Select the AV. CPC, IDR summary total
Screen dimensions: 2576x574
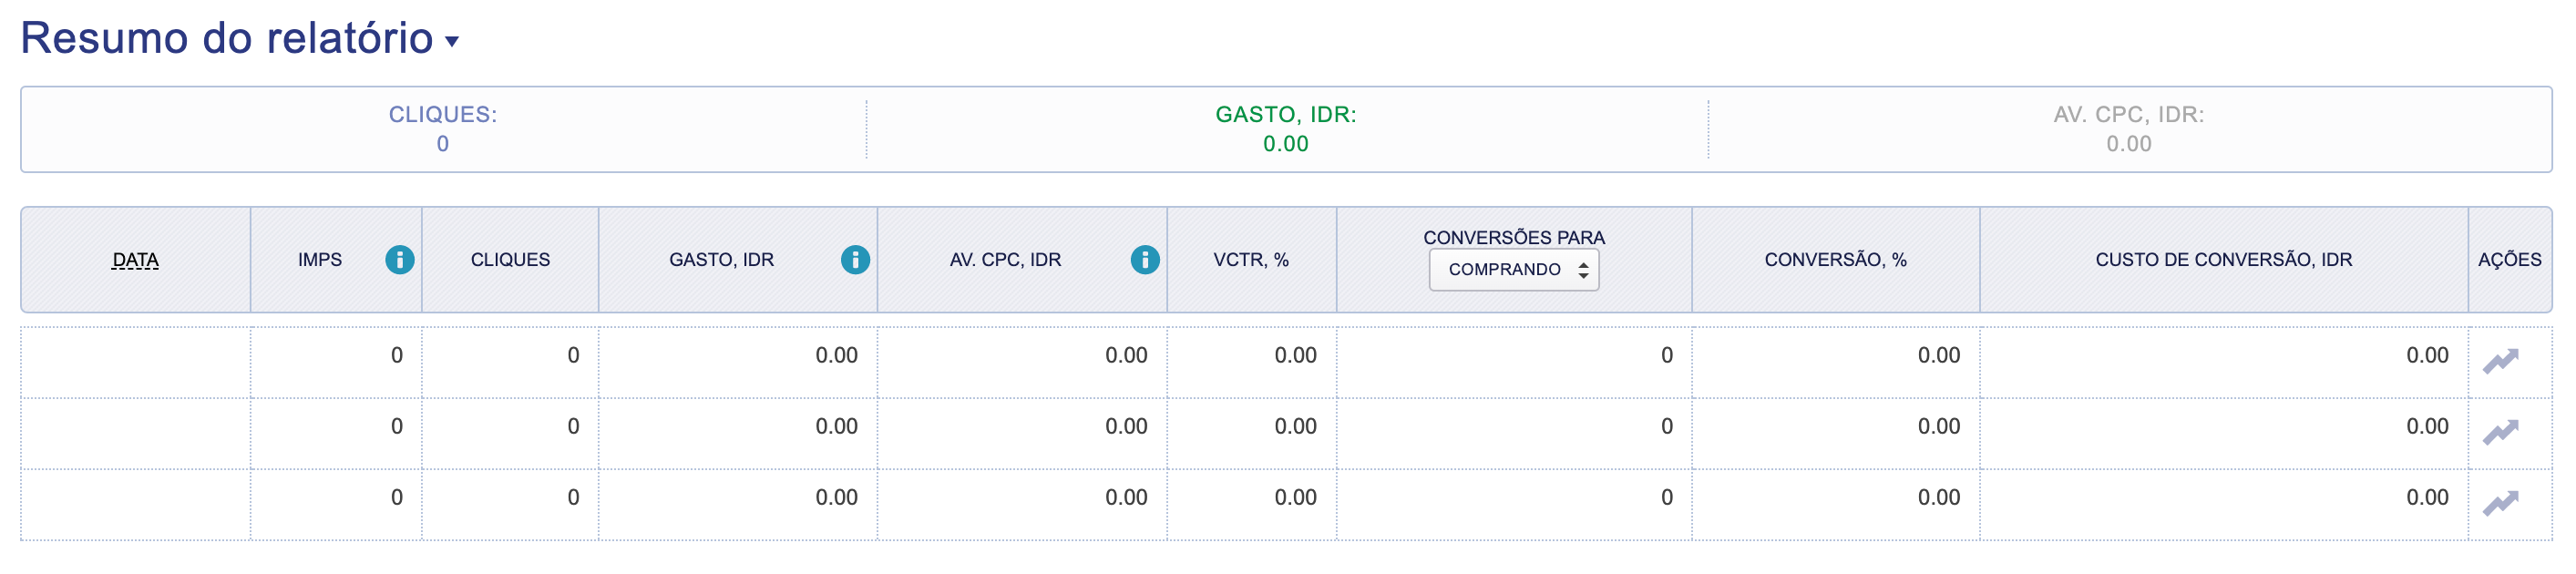pos(2128,144)
